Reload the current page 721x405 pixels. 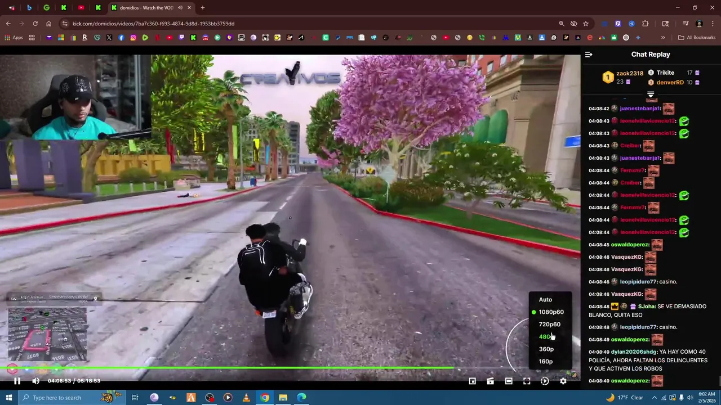click(x=35, y=24)
